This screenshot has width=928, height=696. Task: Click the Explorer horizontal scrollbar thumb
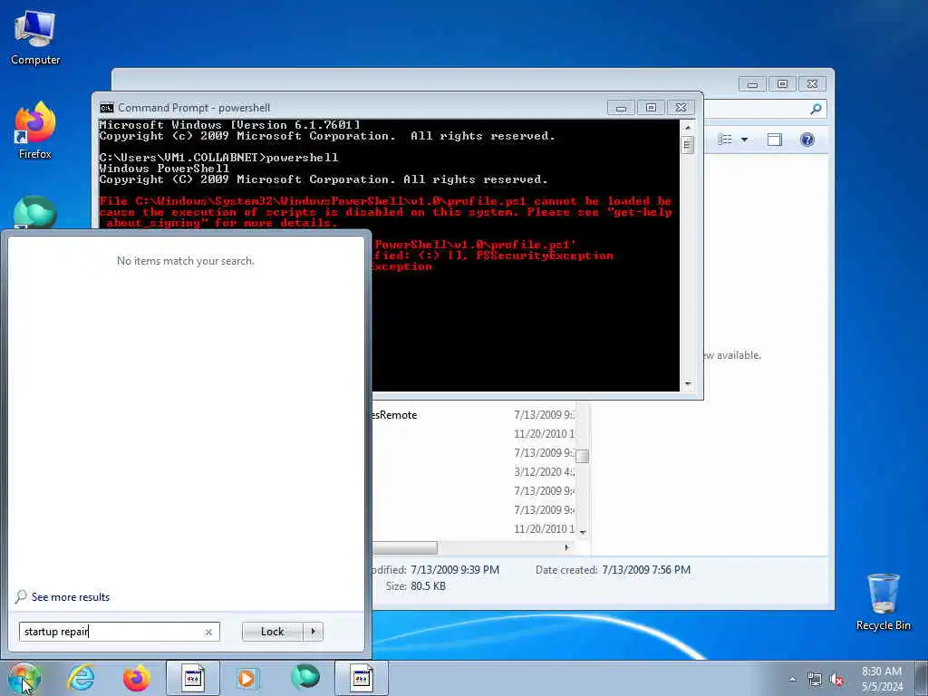[405, 547]
